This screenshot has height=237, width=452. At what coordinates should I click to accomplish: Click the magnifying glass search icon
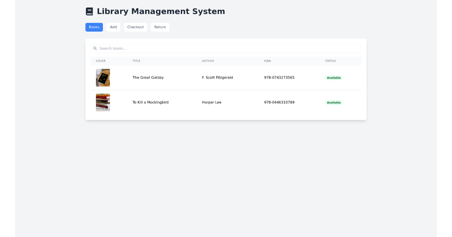point(95,48)
